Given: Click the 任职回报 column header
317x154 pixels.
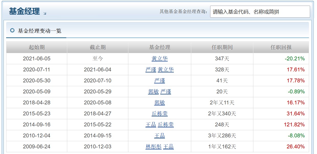Looking at the screenshot, I should [281, 47].
